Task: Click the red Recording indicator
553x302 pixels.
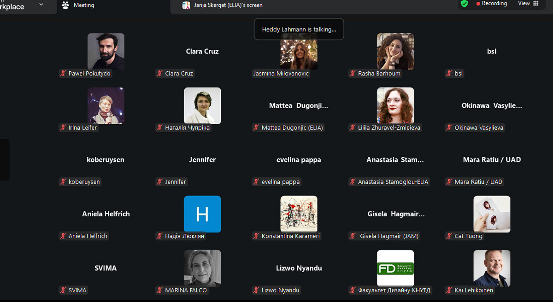Action: pos(491,4)
